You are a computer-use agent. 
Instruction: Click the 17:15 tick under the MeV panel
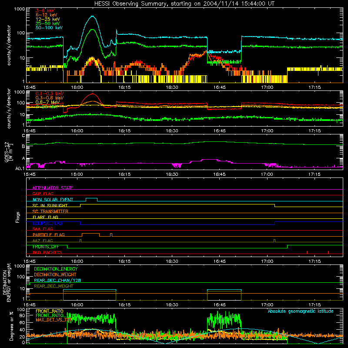click(x=315, y=131)
